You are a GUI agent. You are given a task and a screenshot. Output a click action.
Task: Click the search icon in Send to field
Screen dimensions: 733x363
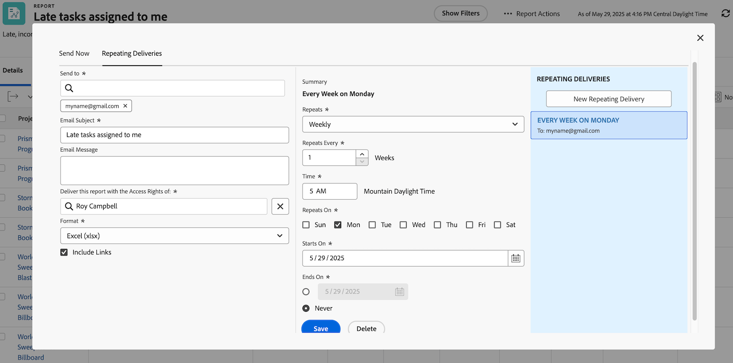tap(69, 88)
